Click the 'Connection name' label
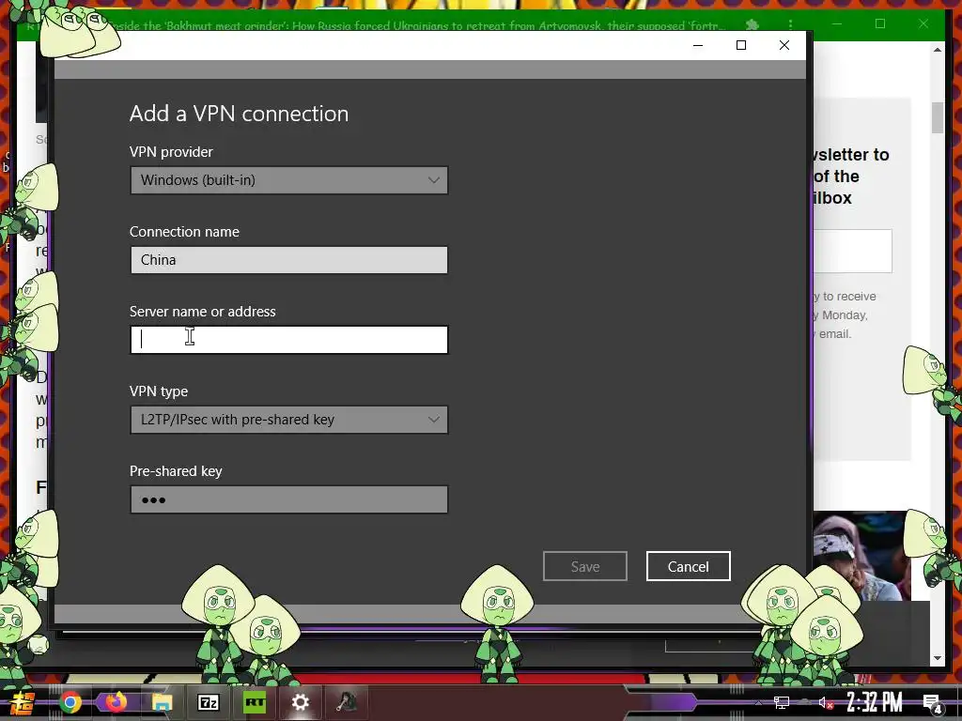The width and height of the screenshot is (962, 721). [x=184, y=232]
